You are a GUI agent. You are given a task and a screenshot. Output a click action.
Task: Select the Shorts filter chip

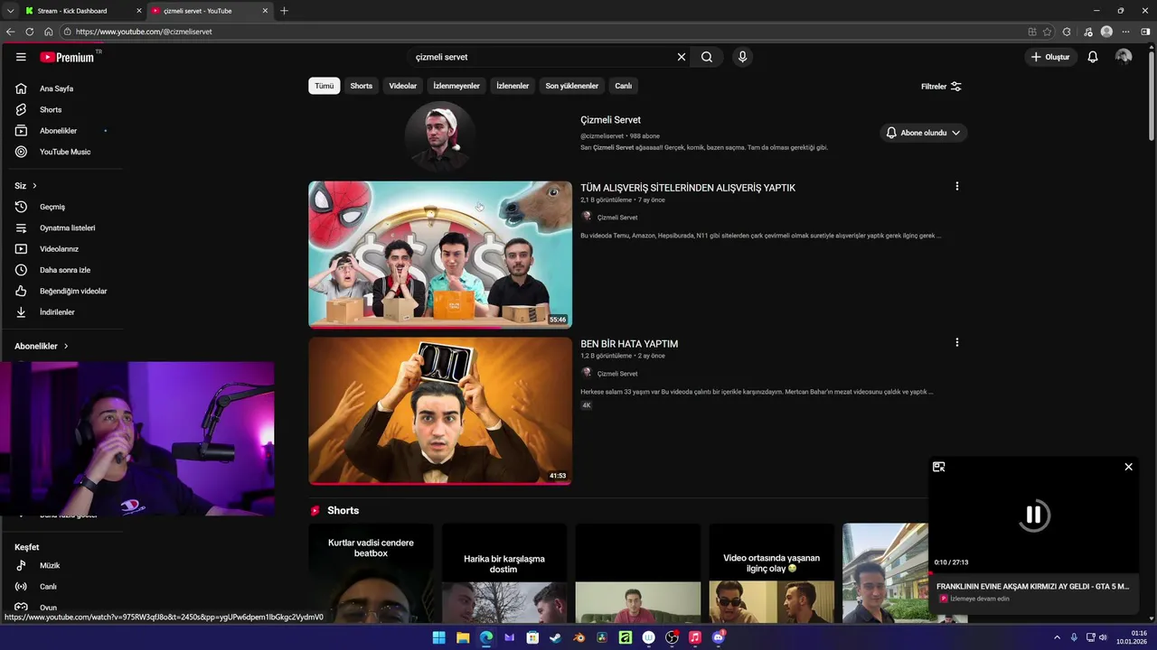(362, 86)
